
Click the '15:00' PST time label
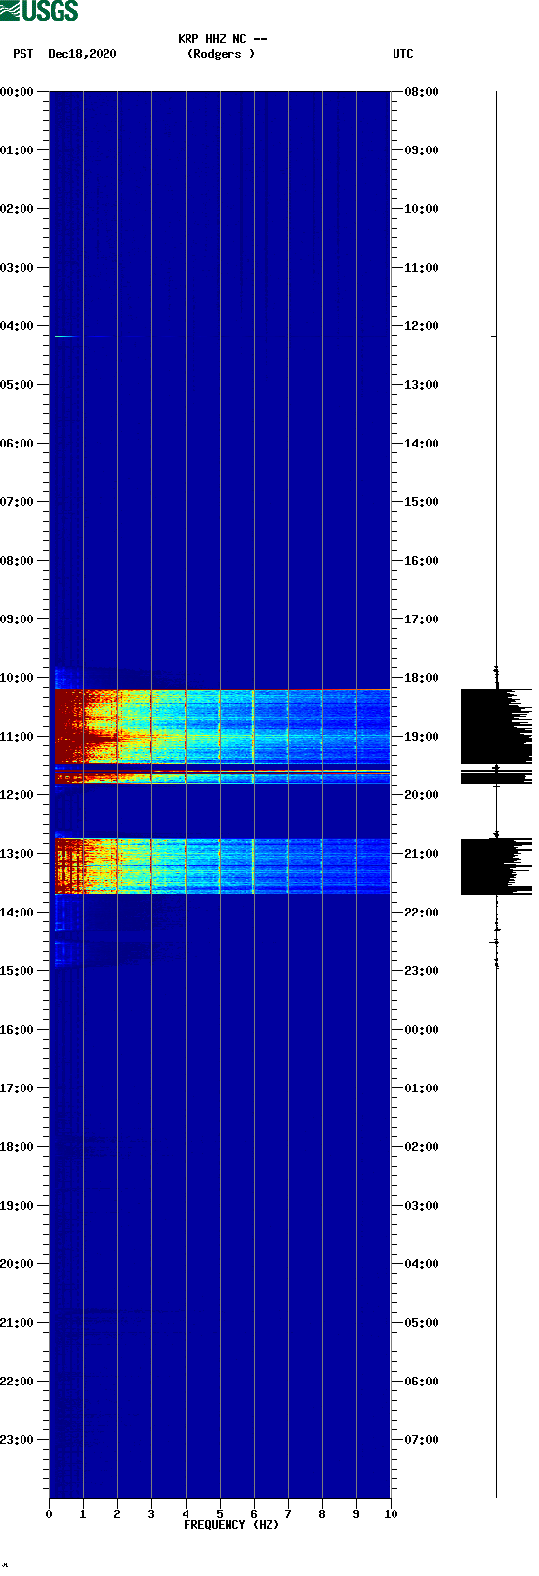pos(18,971)
